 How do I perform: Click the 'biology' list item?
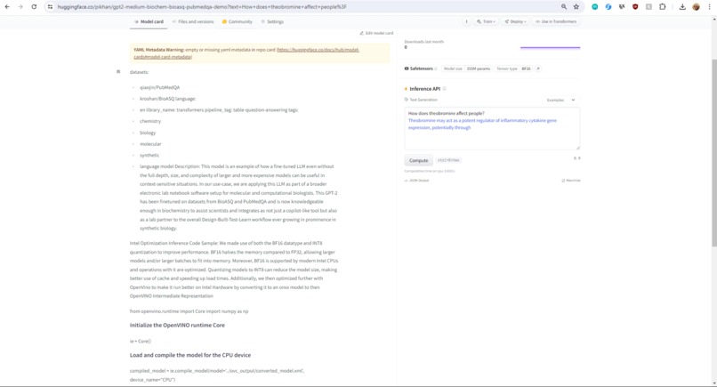(148, 133)
